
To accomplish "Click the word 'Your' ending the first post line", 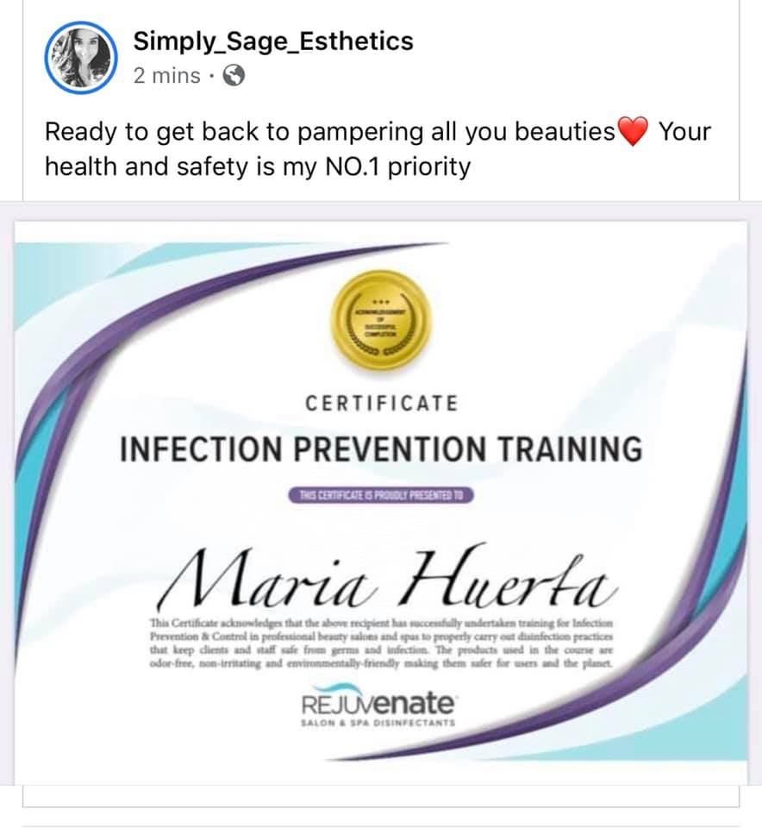I will point(684,131).
